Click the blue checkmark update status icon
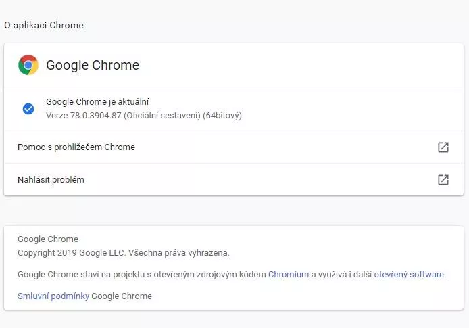This screenshot has height=328, width=469. [28, 108]
